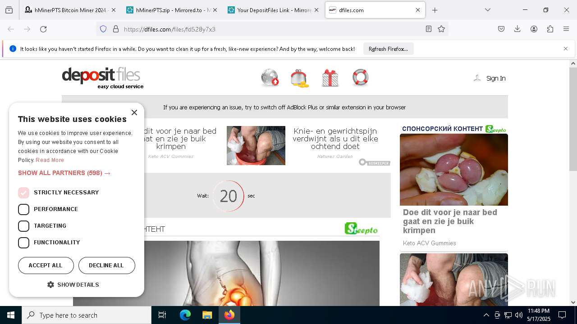Click the Windows search box

(x=87, y=315)
